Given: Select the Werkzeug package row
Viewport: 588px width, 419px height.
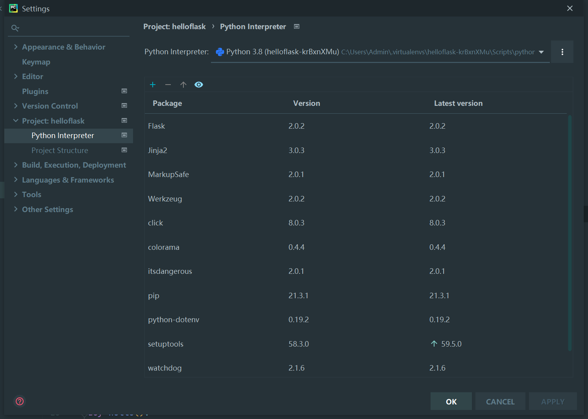Looking at the screenshot, I should [x=356, y=199].
